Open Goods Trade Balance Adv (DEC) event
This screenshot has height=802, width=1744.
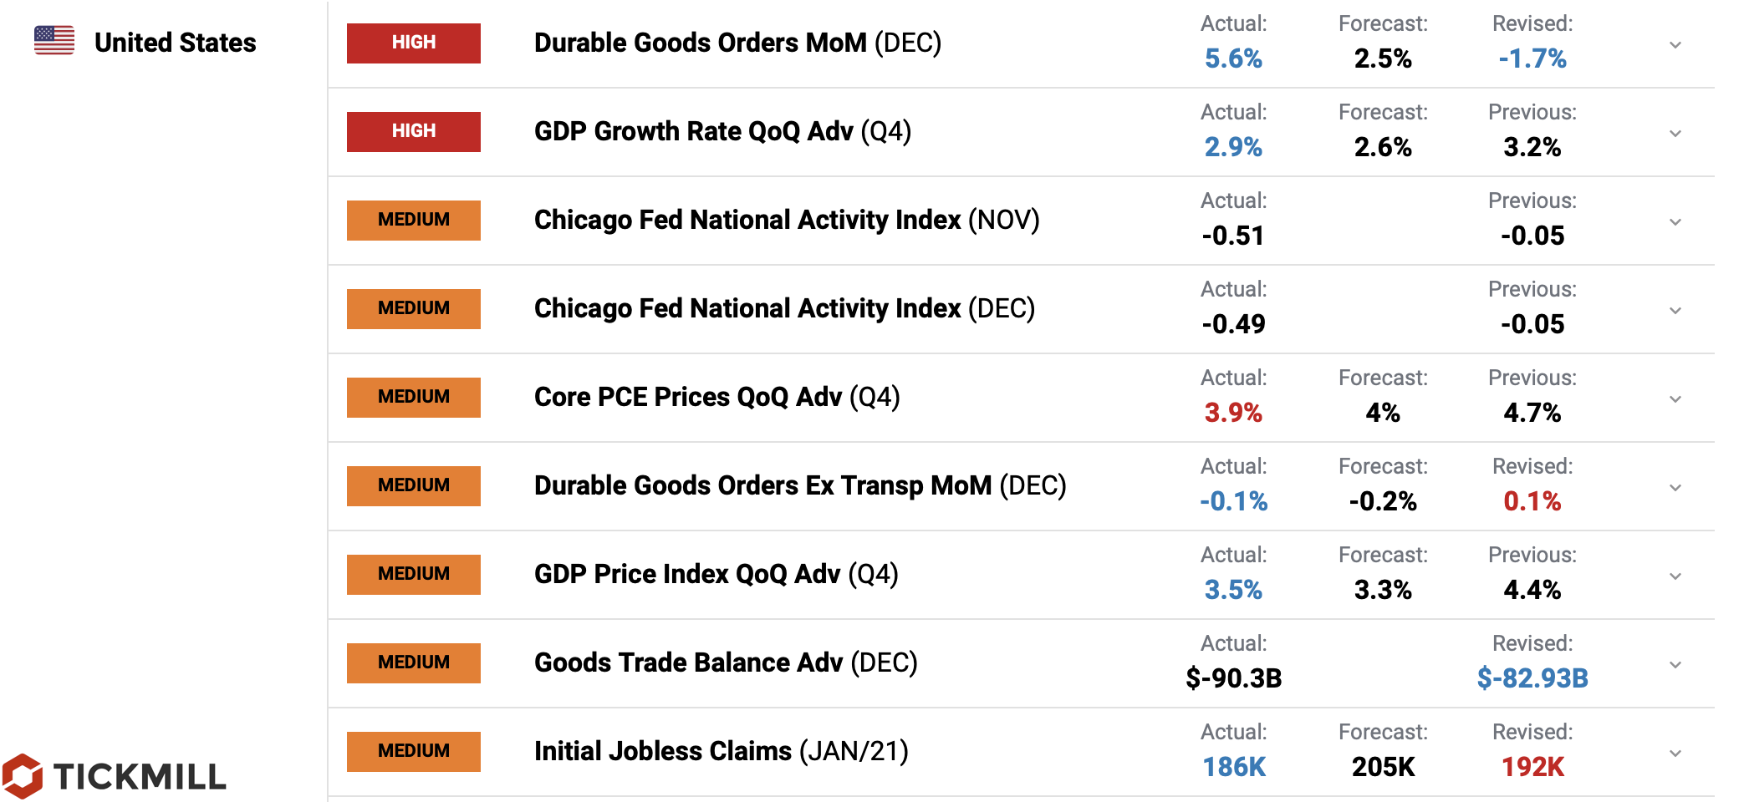(726, 662)
